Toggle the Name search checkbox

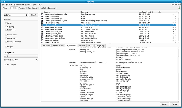[6, 23]
